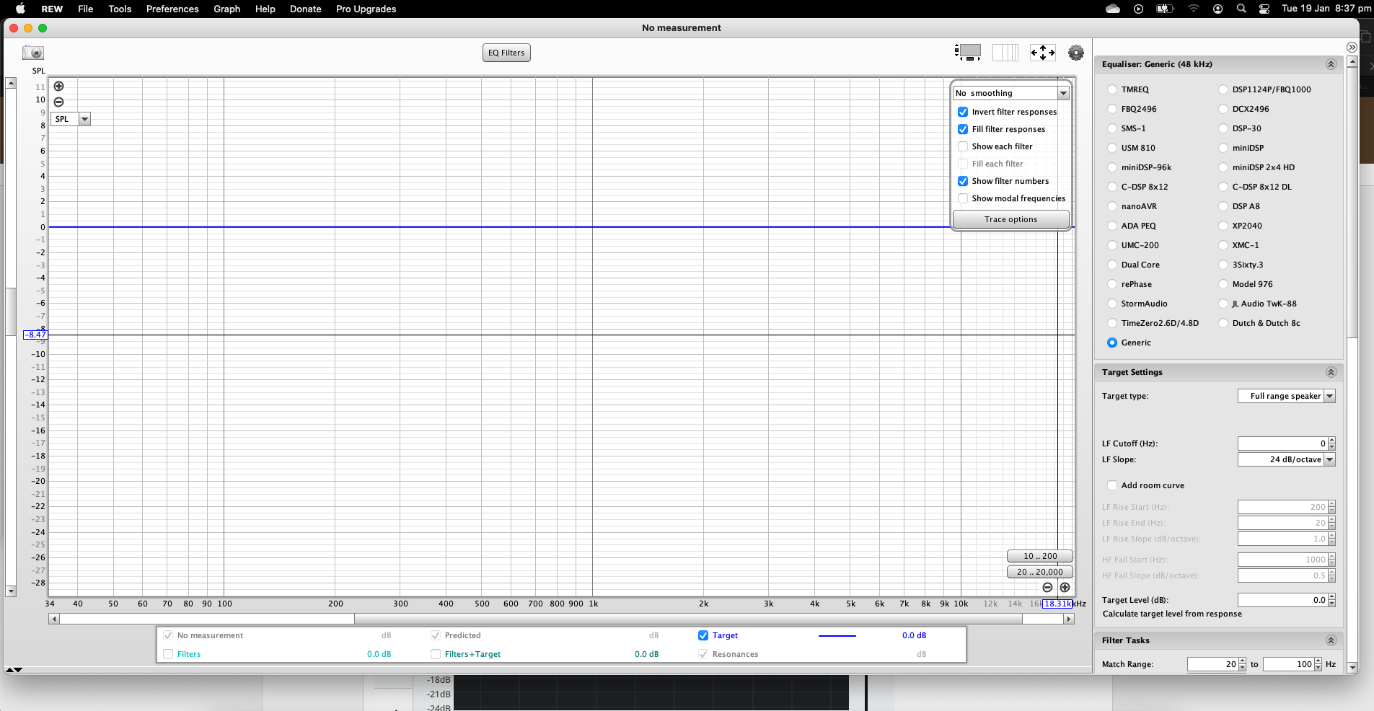
Task: Open Control Centre in menu bar
Action: [x=1264, y=9]
